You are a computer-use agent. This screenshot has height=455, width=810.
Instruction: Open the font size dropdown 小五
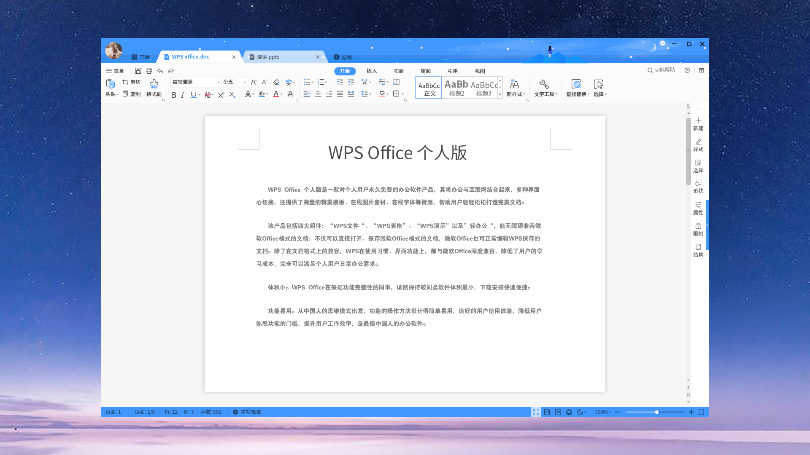click(x=245, y=82)
